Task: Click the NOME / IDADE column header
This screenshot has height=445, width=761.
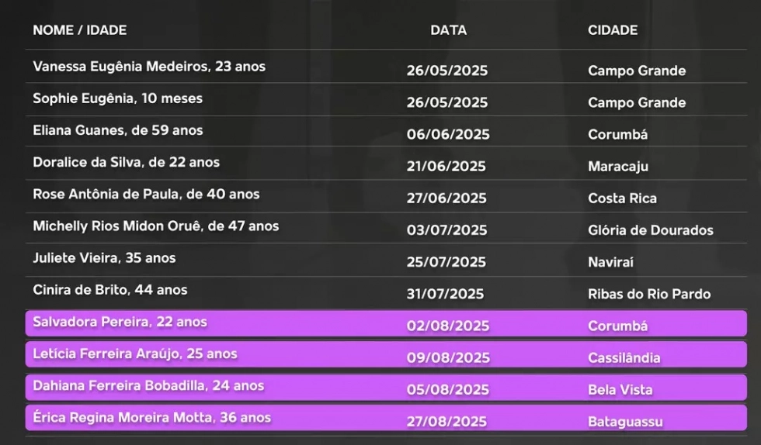Action: 79,30
